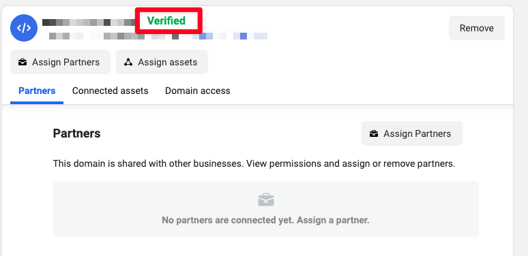This screenshot has width=528, height=256.
Task: Click Assign Partners beside the Partners heading
Action: [x=412, y=133]
